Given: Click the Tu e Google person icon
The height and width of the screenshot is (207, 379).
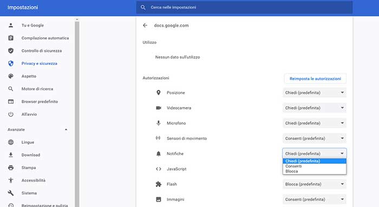Looking at the screenshot, I should [11, 25].
